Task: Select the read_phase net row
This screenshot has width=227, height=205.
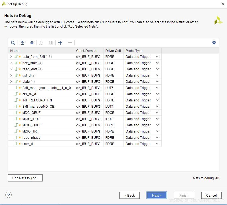Action: pos(85,138)
